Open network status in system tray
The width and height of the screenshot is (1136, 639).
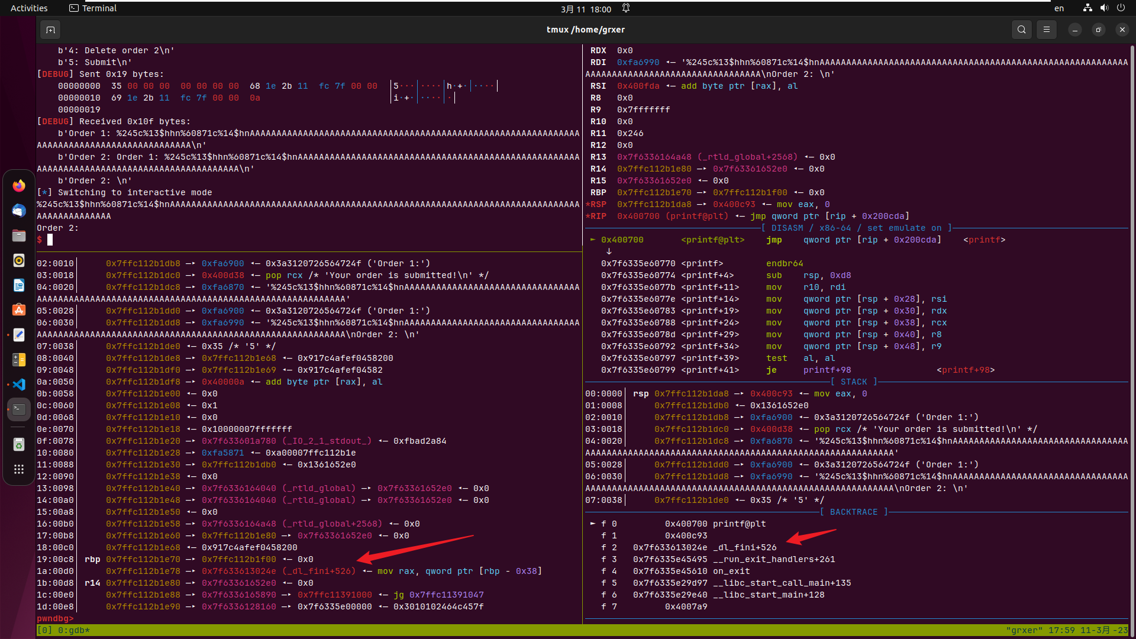(1087, 8)
